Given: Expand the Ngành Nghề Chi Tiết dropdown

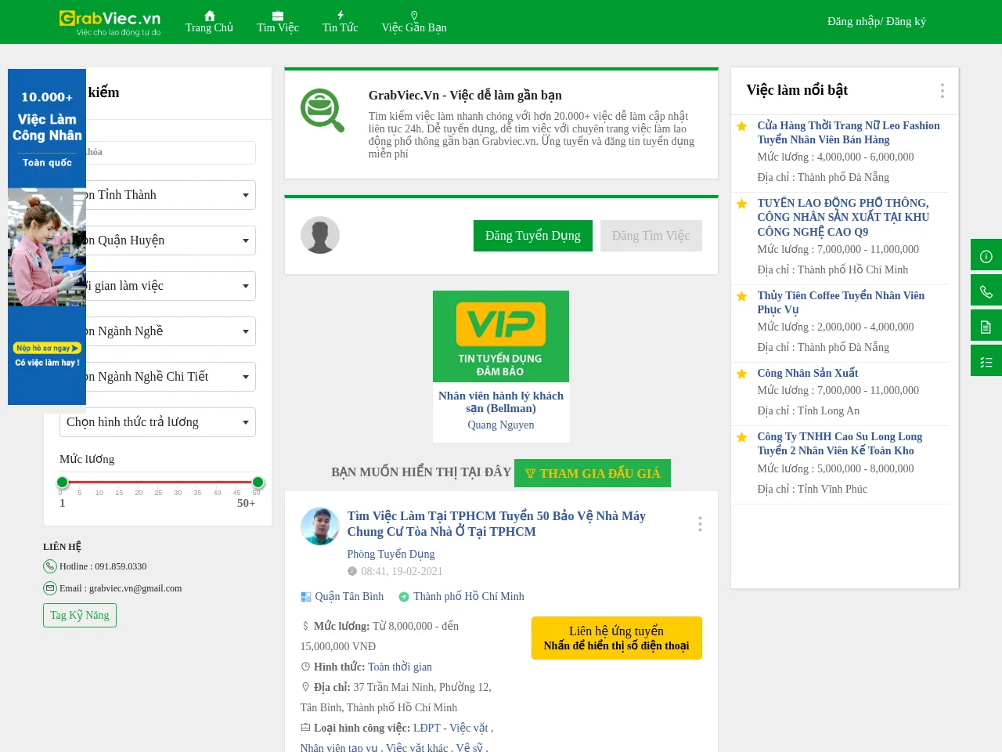Looking at the screenshot, I should [171, 377].
